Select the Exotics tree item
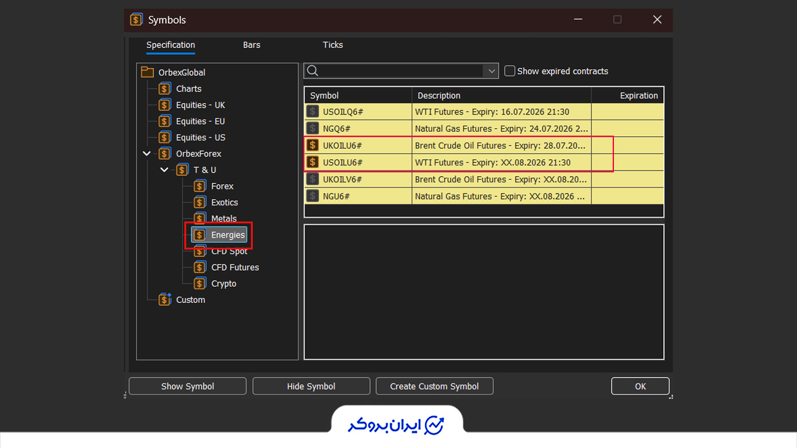Viewport: 797px width, 448px height. pos(225,202)
